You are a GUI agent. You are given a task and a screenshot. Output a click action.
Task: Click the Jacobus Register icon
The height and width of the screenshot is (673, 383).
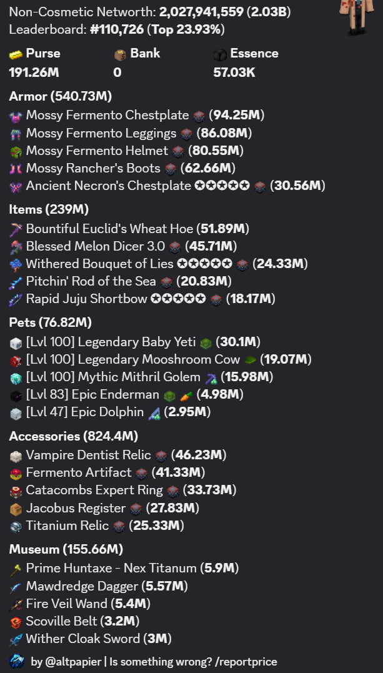(16, 508)
